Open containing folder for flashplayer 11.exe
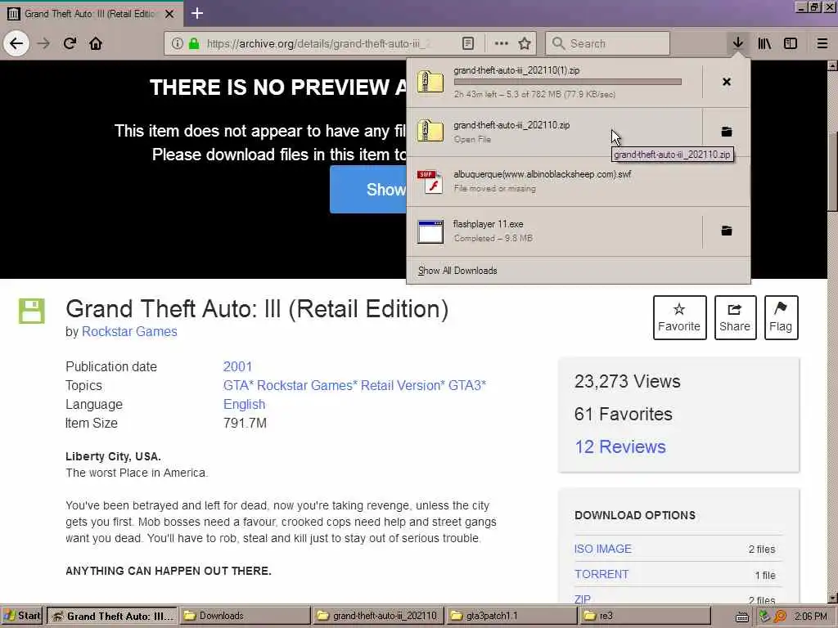This screenshot has height=628, width=838. click(x=727, y=231)
